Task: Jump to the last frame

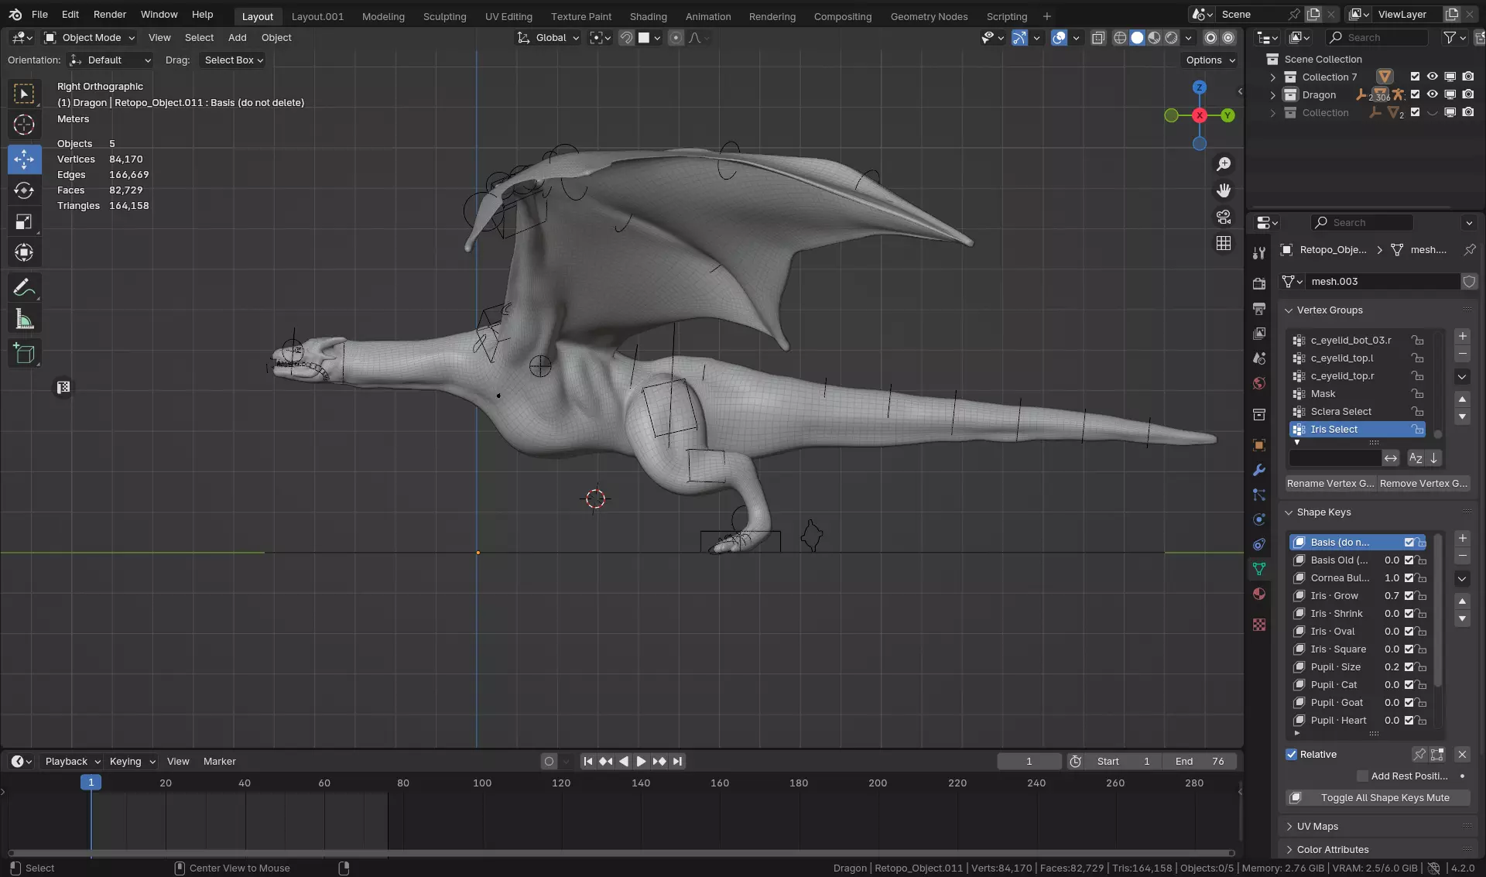Action: (x=678, y=762)
